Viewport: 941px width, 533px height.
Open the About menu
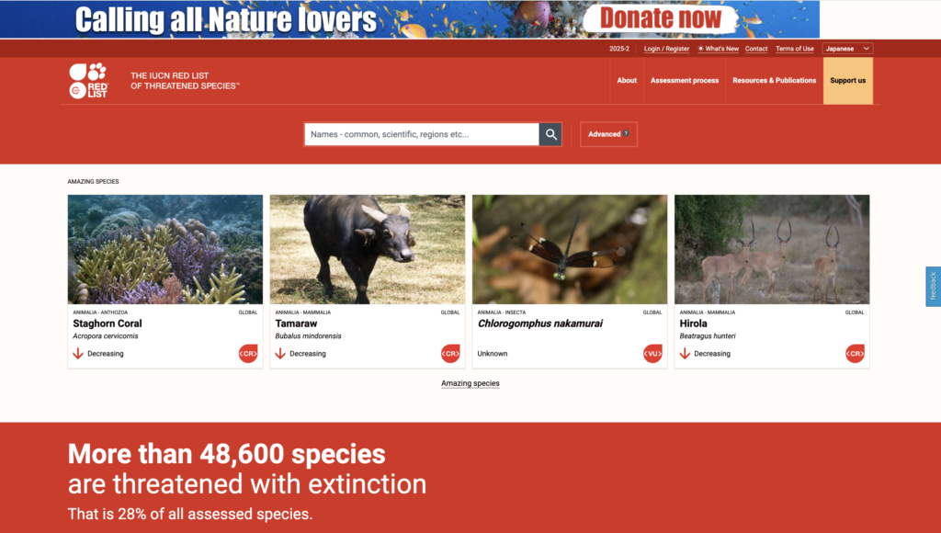click(627, 81)
